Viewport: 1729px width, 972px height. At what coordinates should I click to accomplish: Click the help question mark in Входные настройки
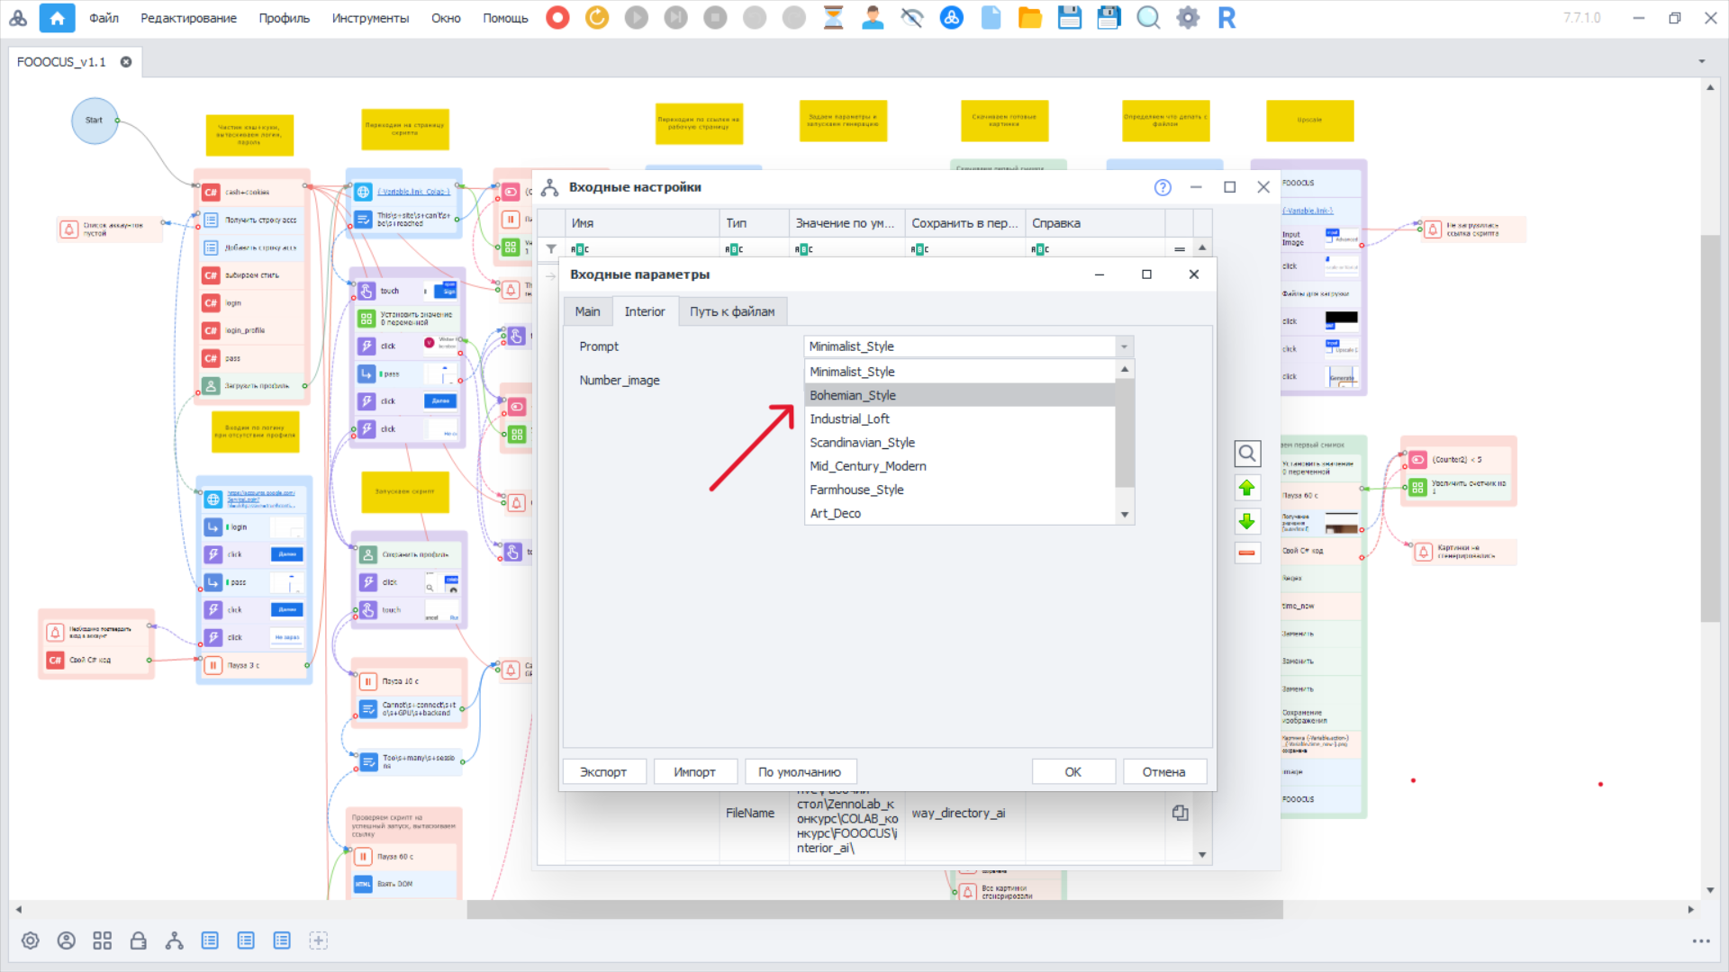[1163, 187]
